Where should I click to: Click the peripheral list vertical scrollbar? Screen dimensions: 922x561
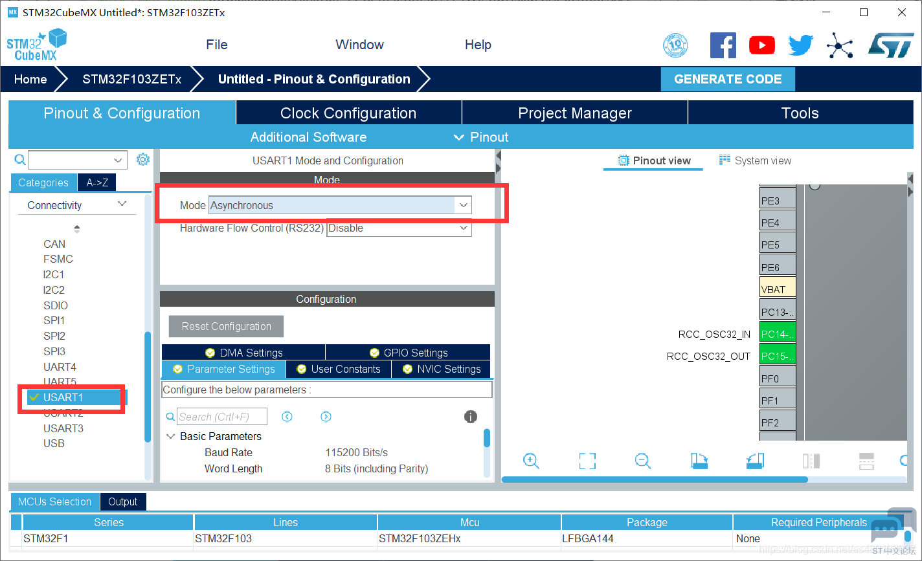[x=148, y=386]
